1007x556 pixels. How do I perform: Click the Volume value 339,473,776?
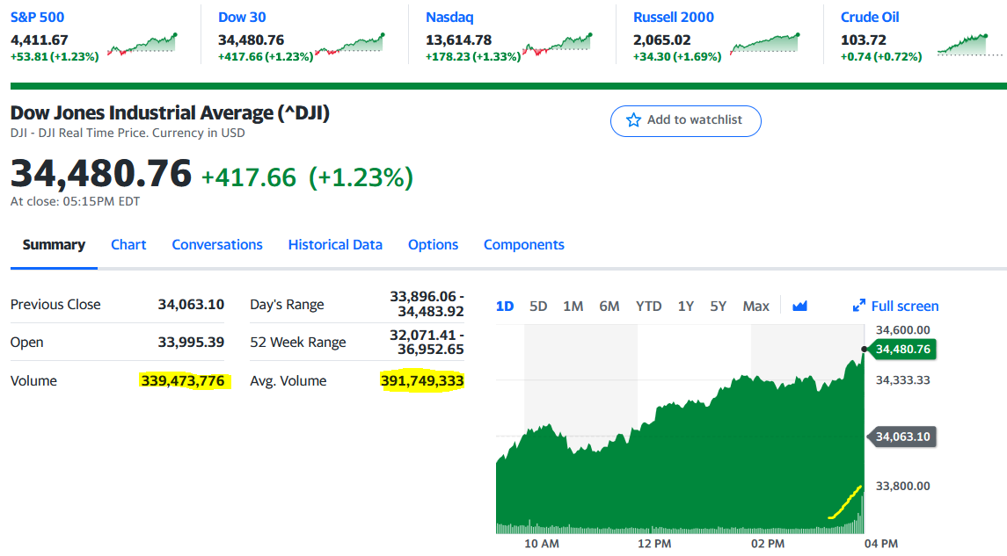tap(183, 381)
